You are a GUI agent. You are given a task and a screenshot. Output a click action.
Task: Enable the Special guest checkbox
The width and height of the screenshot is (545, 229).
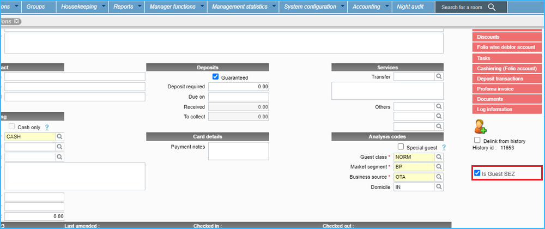click(401, 147)
